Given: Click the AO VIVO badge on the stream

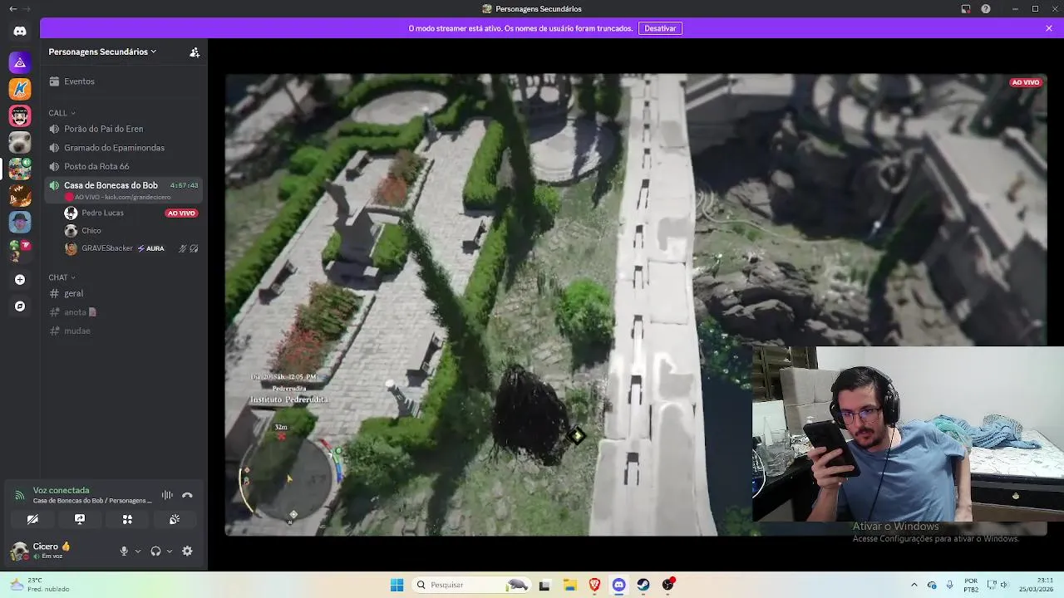Looking at the screenshot, I should point(1026,82).
